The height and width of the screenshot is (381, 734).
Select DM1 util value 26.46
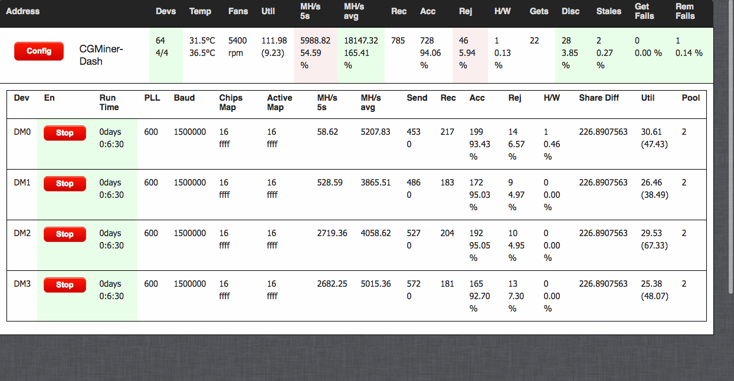pyautogui.click(x=651, y=183)
